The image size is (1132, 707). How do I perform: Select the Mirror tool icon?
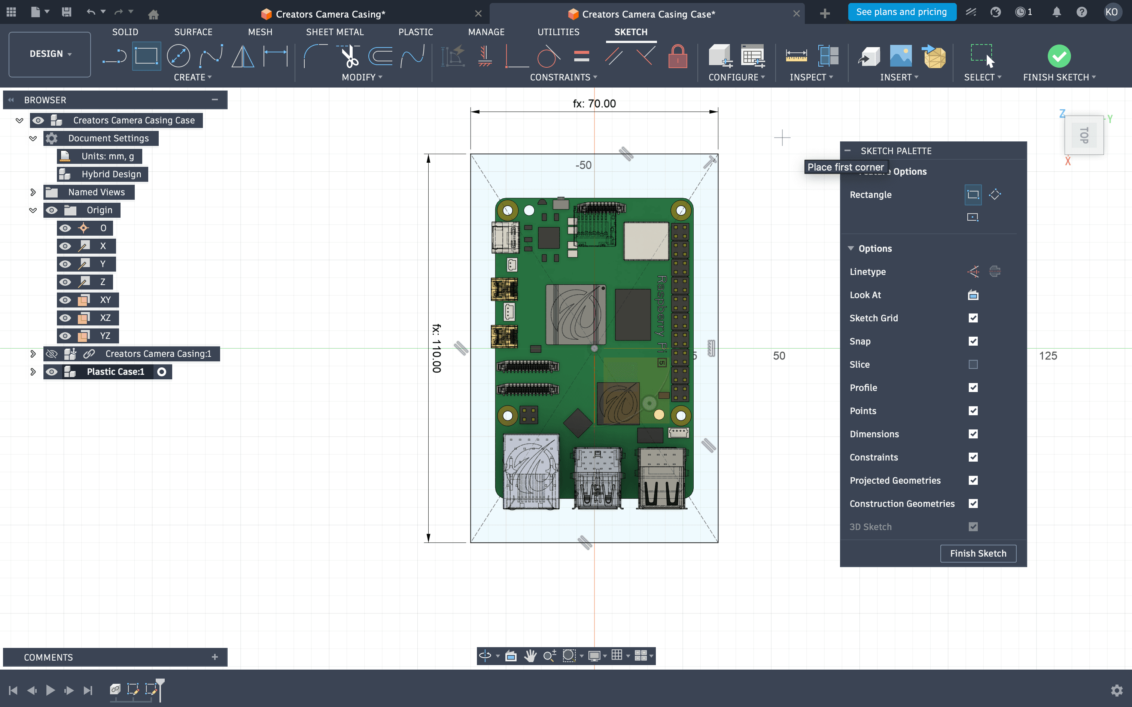[x=243, y=56]
